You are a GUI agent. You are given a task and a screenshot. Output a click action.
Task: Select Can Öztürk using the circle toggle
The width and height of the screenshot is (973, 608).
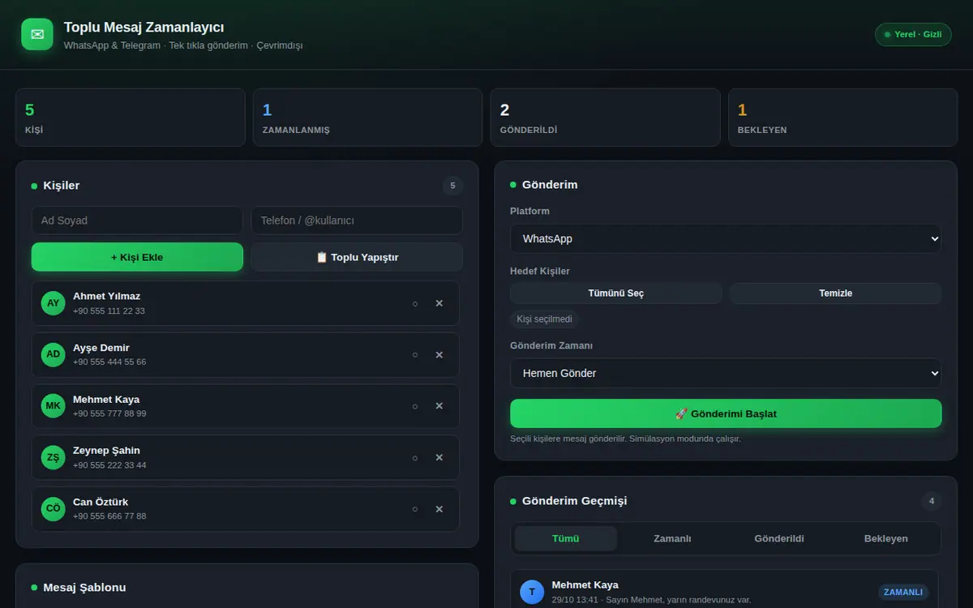pyautogui.click(x=415, y=509)
